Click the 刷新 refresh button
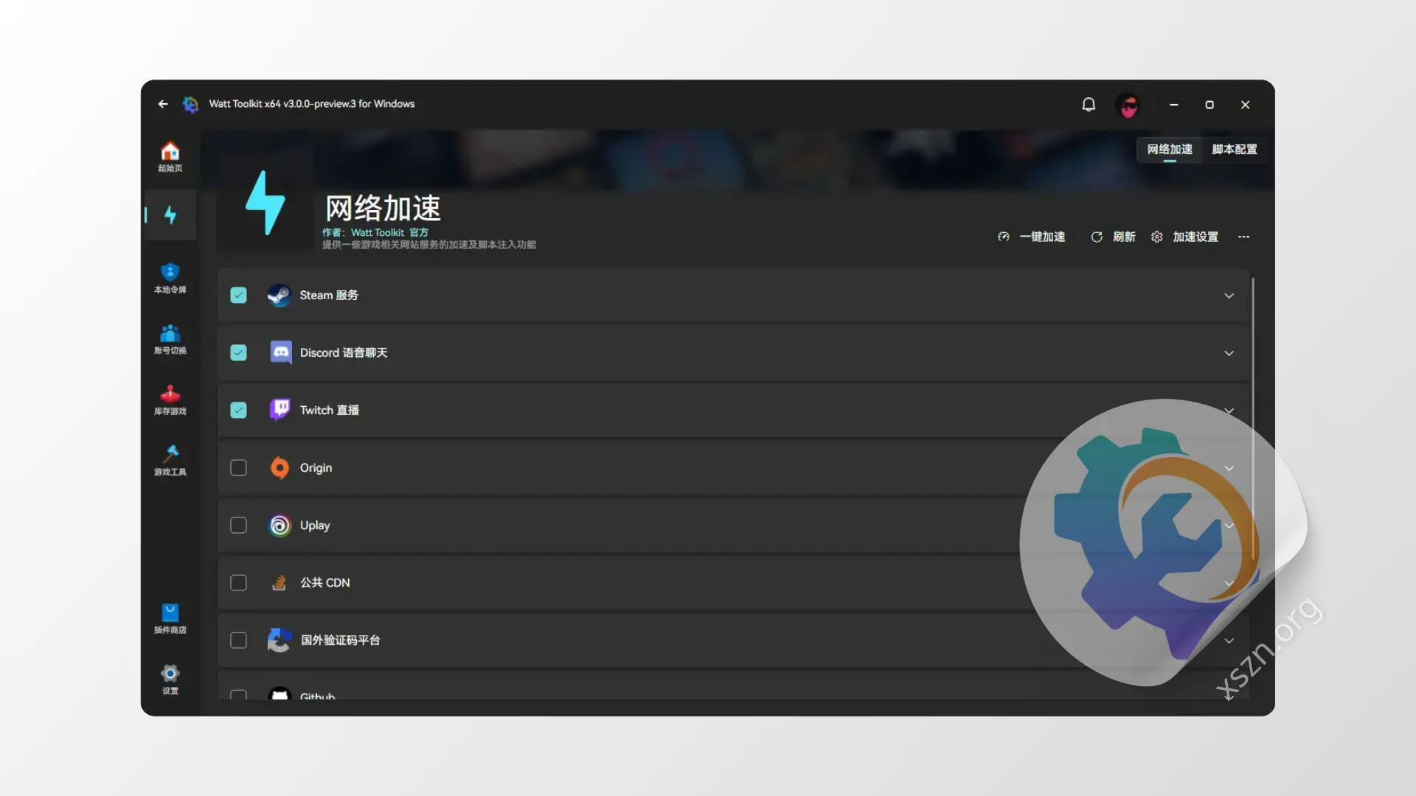The image size is (1416, 796). (1114, 237)
